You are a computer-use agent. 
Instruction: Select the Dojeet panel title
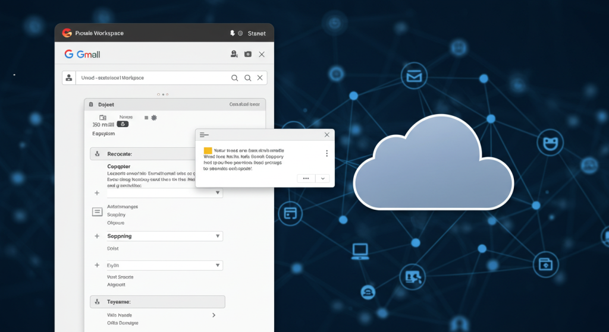pos(106,105)
